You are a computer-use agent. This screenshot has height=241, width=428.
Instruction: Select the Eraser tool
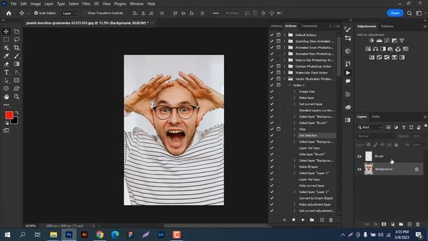pos(6,64)
